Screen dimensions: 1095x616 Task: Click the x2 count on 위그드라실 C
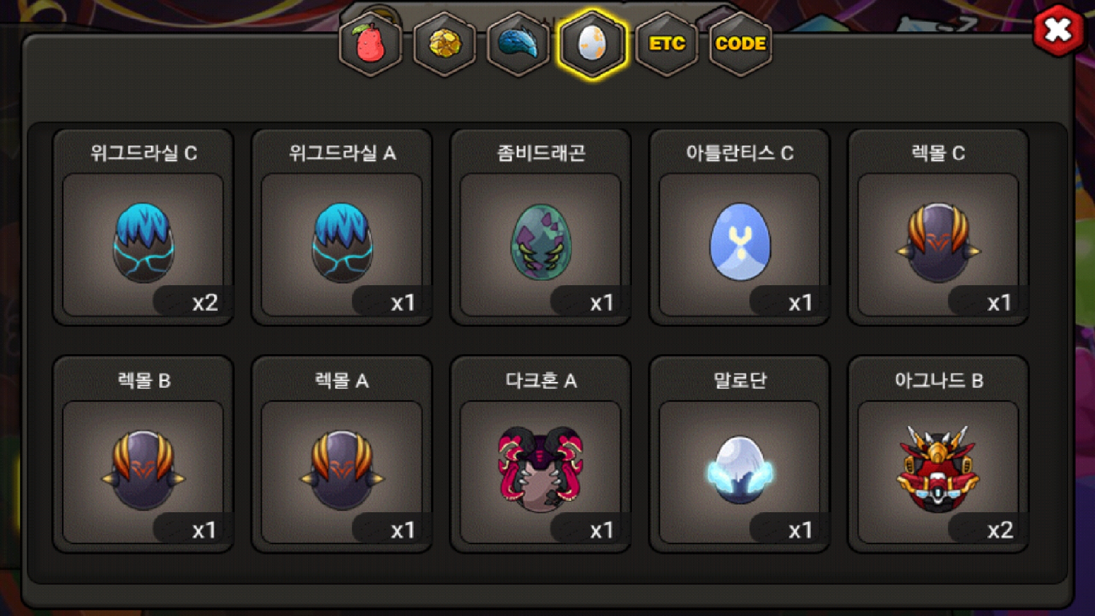[x=205, y=302]
